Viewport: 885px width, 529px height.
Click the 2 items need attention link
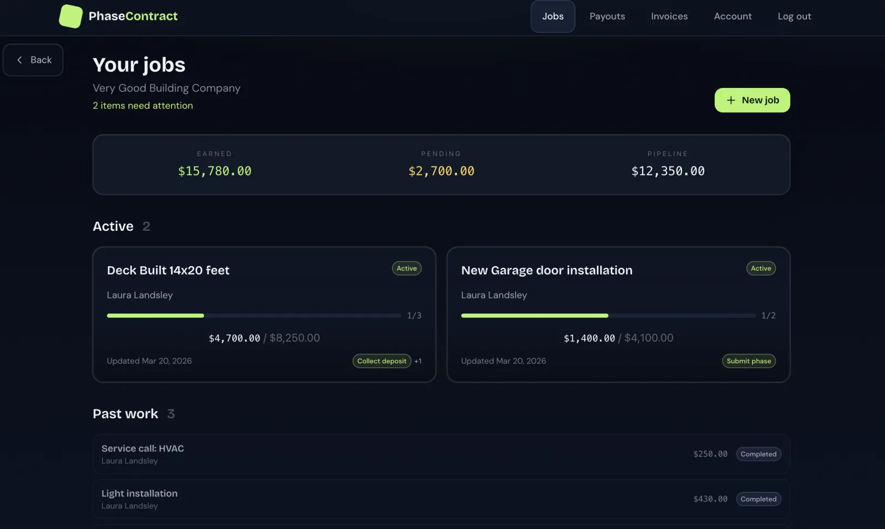143,106
